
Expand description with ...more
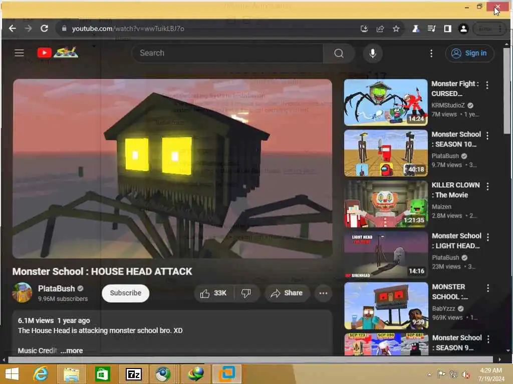pos(72,350)
